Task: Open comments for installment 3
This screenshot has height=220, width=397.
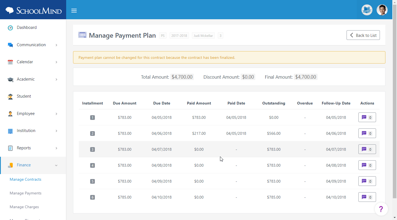Action: (x=367, y=149)
